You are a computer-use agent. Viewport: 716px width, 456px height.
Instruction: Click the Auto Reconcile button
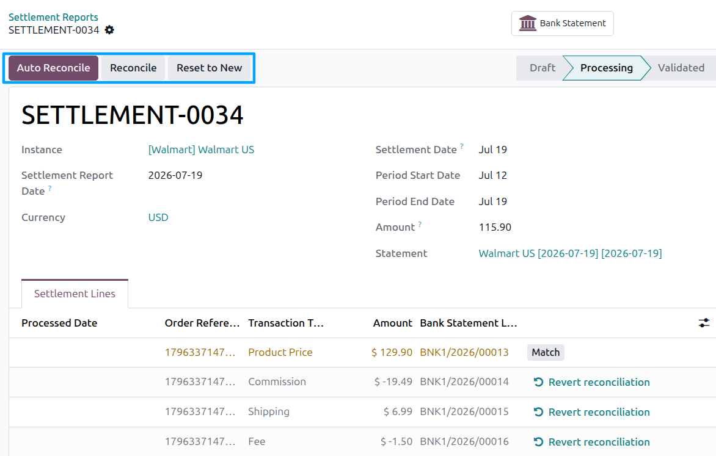coord(53,68)
